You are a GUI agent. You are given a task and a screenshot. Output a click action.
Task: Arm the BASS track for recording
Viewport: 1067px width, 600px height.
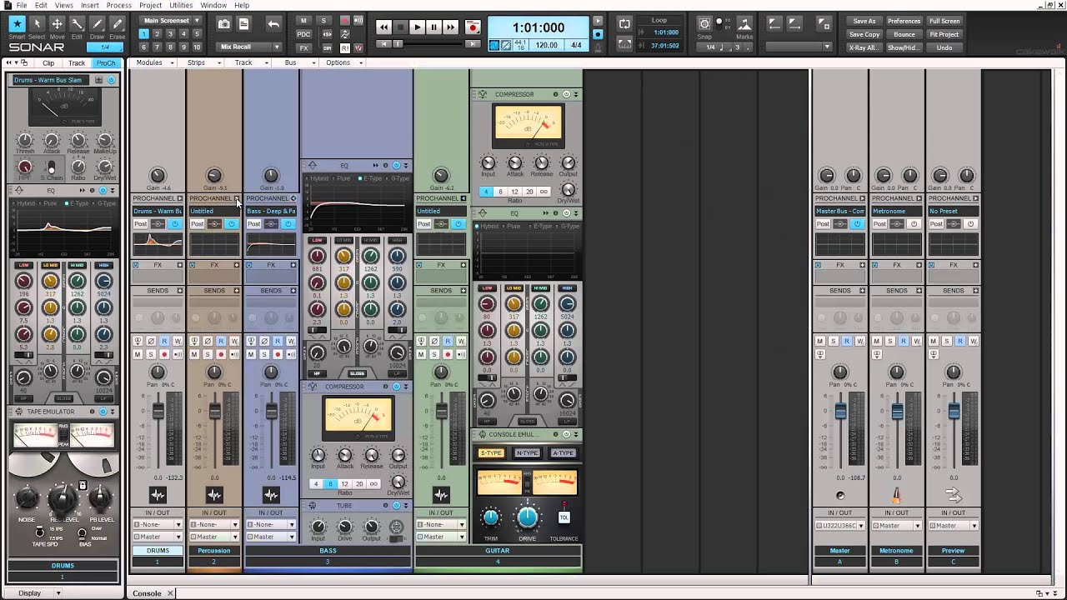click(x=278, y=354)
